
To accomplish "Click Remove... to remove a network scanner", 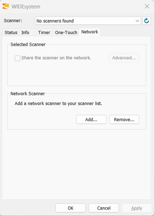I will coord(124,119).
